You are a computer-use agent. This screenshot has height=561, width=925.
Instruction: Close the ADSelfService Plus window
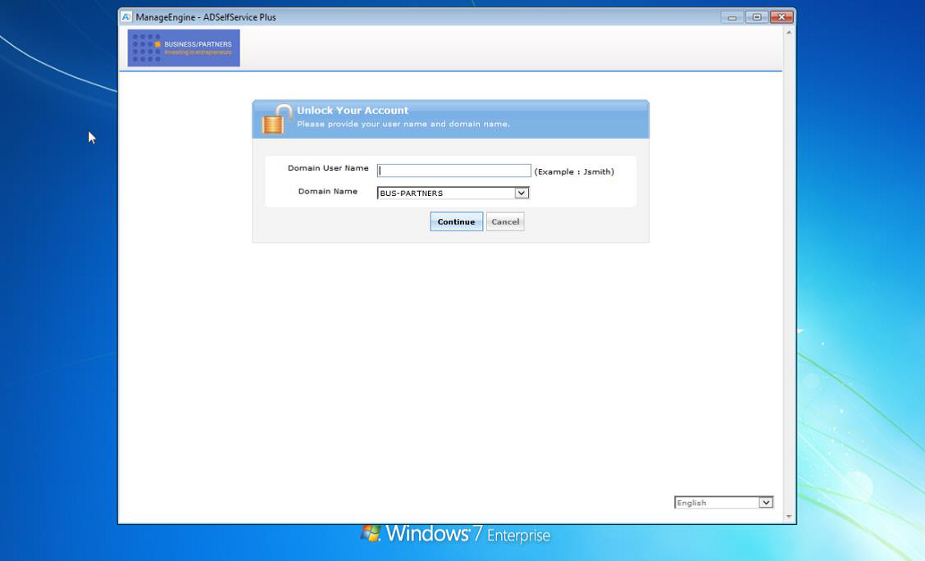(781, 18)
